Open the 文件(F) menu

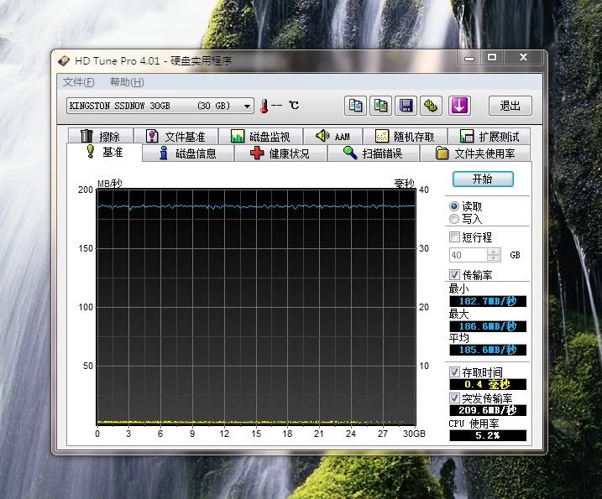[79, 82]
